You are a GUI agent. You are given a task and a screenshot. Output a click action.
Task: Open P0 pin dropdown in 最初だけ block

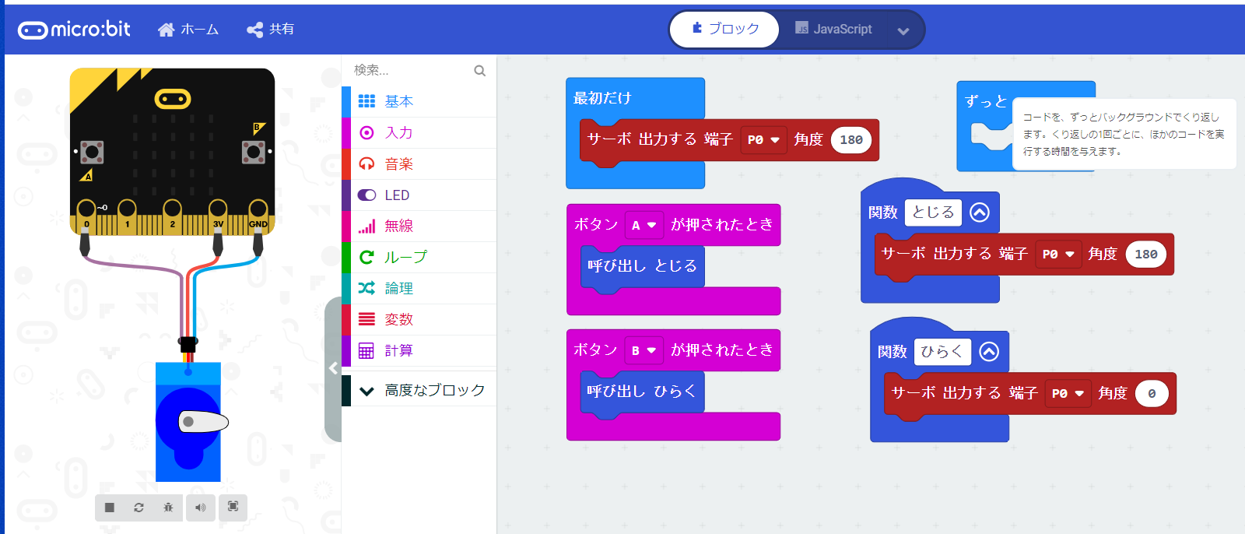click(x=763, y=140)
